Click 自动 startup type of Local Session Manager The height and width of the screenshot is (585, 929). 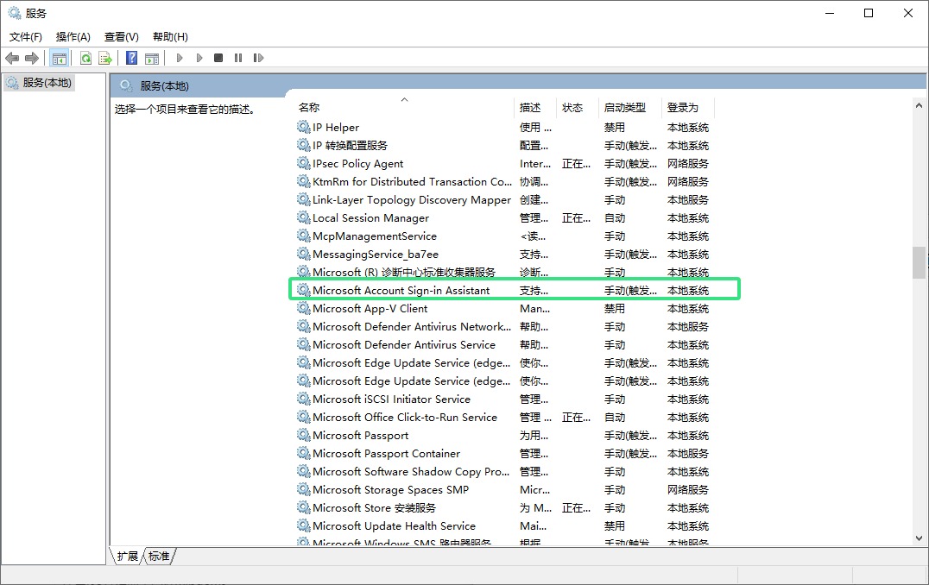(x=615, y=218)
